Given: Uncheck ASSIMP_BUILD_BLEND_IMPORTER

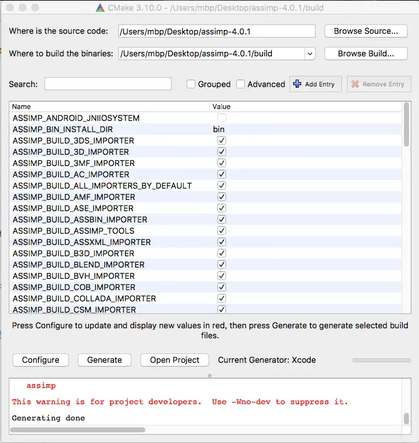Looking at the screenshot, I should pyautogui.click(x=222, y=264).
